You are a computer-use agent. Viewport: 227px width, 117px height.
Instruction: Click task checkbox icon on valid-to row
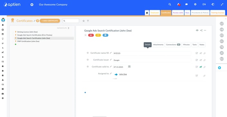point(197,67)
